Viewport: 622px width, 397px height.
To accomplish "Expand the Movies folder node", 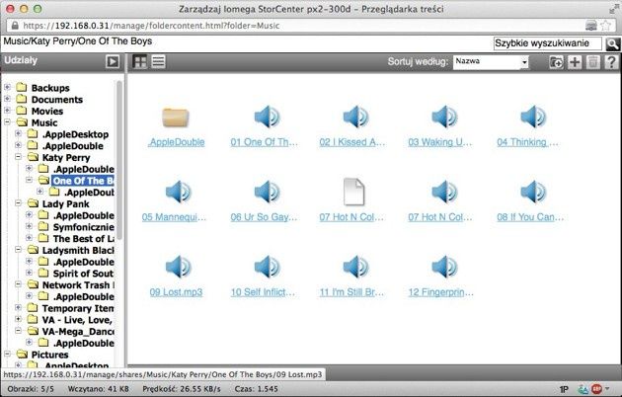I will (7, 111).
